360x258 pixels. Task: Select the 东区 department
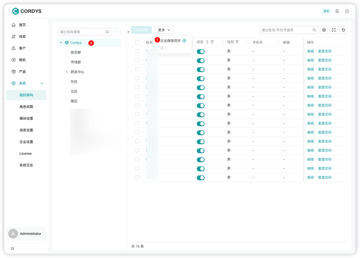74,82
